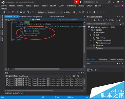
Task: Select the Form1 class node in tree
Action: (x=101, y=48)
